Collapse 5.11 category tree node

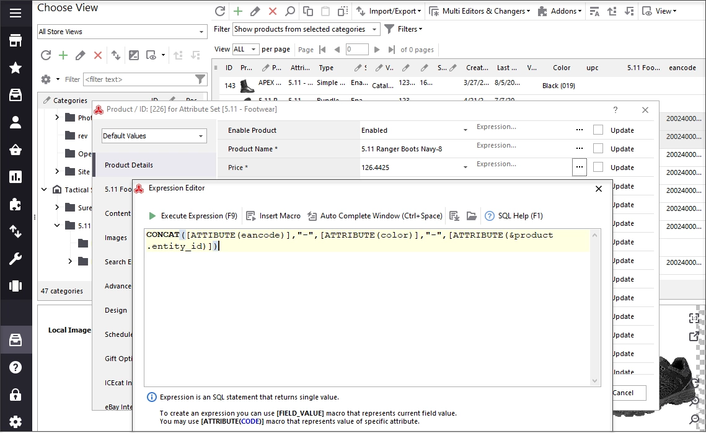[x=57, y=225]
